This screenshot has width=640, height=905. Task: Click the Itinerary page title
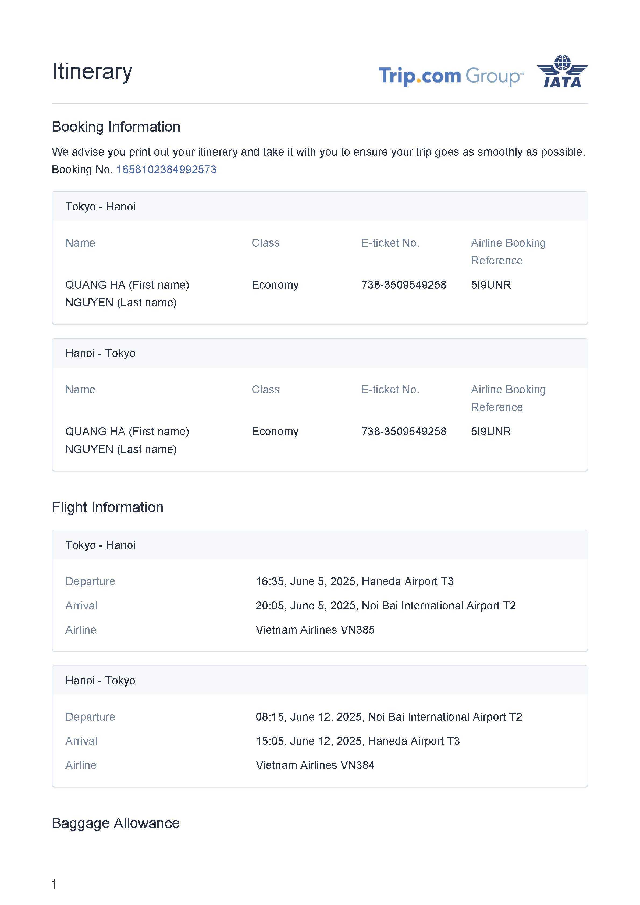(92, 72)
